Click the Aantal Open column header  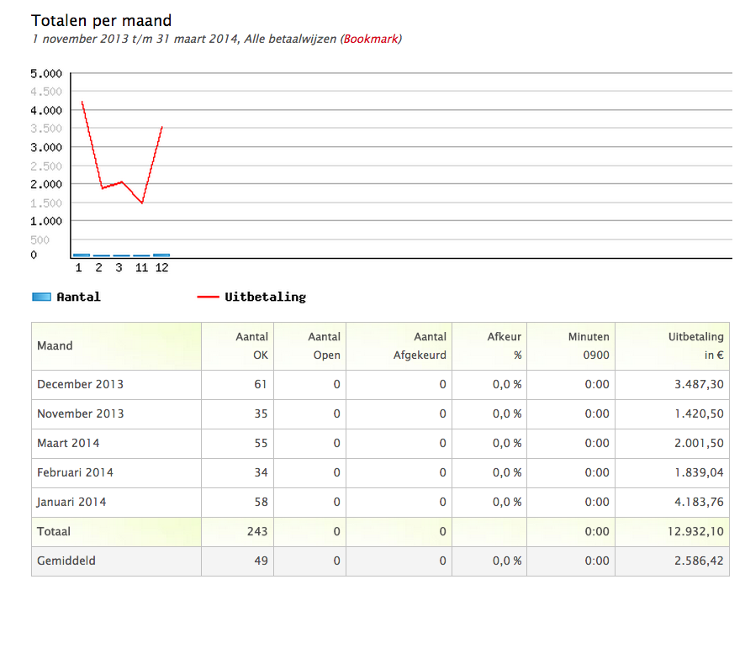point(309,345)
